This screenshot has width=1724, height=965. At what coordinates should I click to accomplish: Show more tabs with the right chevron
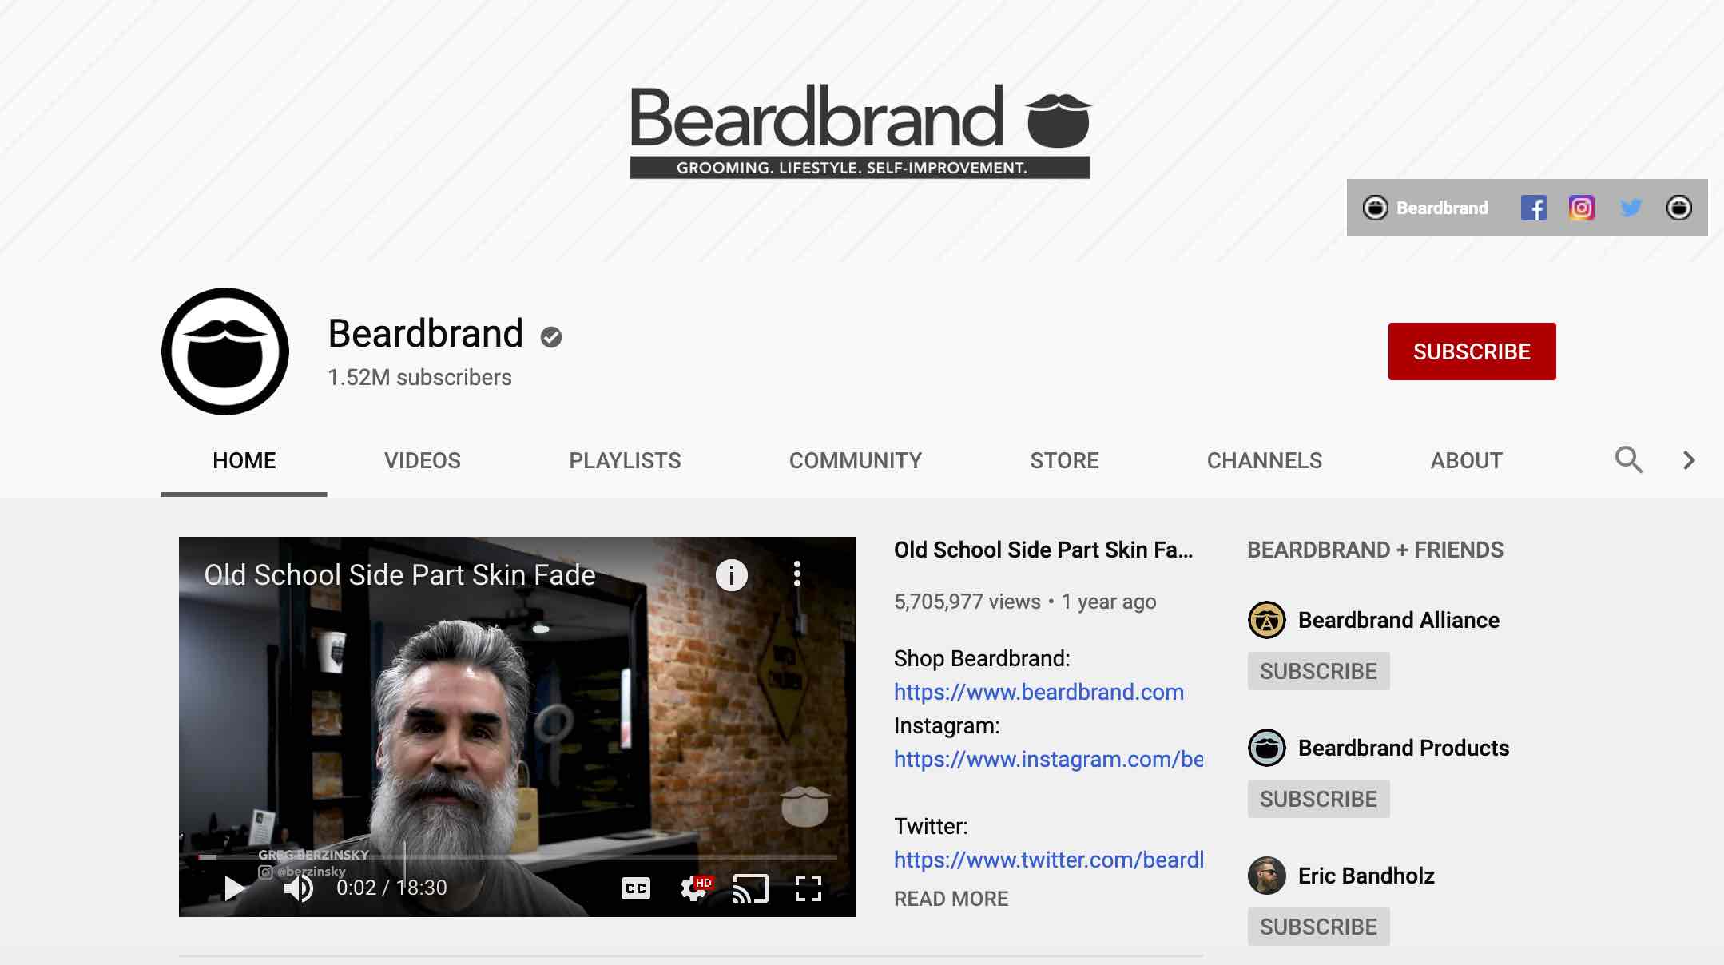pyautogui.click(x=1688, y=460)
